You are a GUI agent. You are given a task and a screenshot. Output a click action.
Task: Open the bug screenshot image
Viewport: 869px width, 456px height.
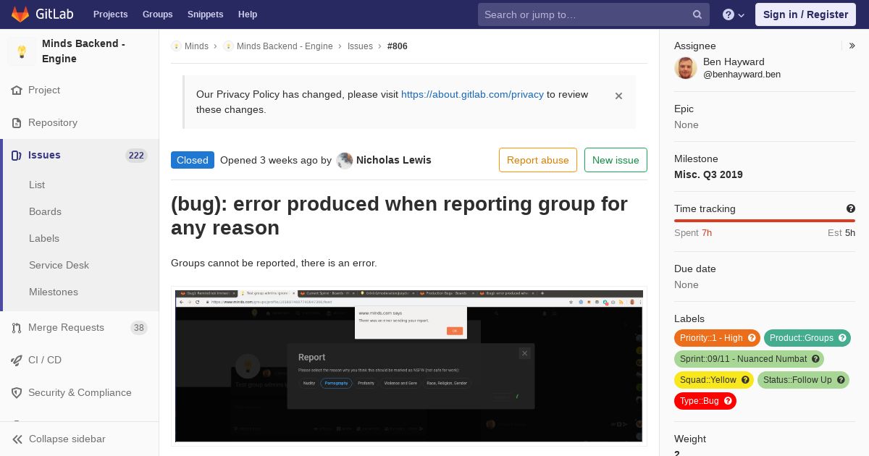(x=409, y=366)
